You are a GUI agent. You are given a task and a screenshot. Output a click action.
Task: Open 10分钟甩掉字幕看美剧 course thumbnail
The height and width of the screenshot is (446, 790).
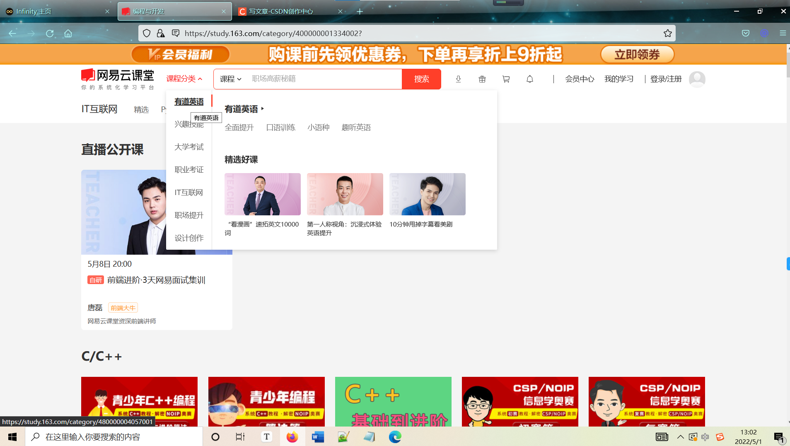[428, 194]
